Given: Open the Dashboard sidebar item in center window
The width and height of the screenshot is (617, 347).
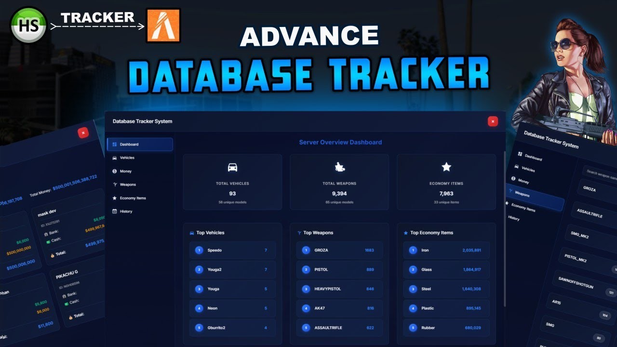Looking at the screenshot, I should coord(140,144).
